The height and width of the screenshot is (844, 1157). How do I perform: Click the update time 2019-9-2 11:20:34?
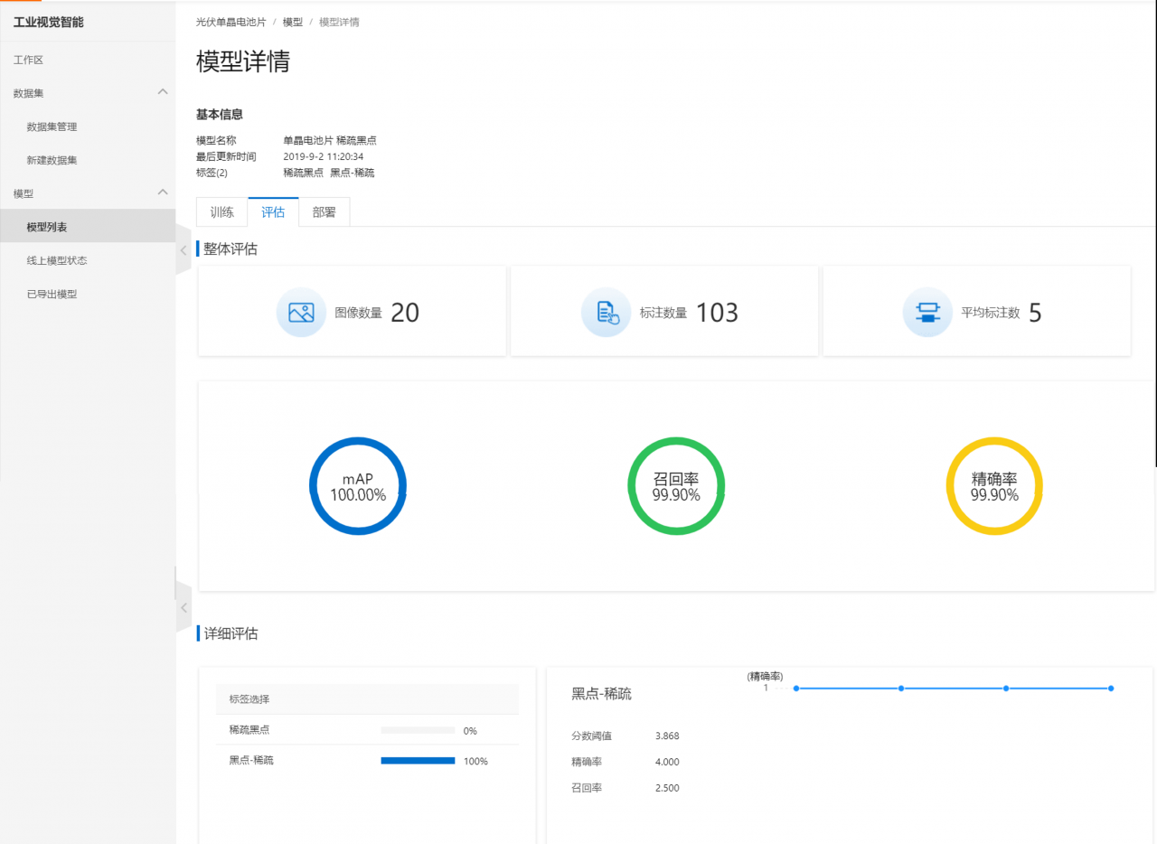coord(323,156)
